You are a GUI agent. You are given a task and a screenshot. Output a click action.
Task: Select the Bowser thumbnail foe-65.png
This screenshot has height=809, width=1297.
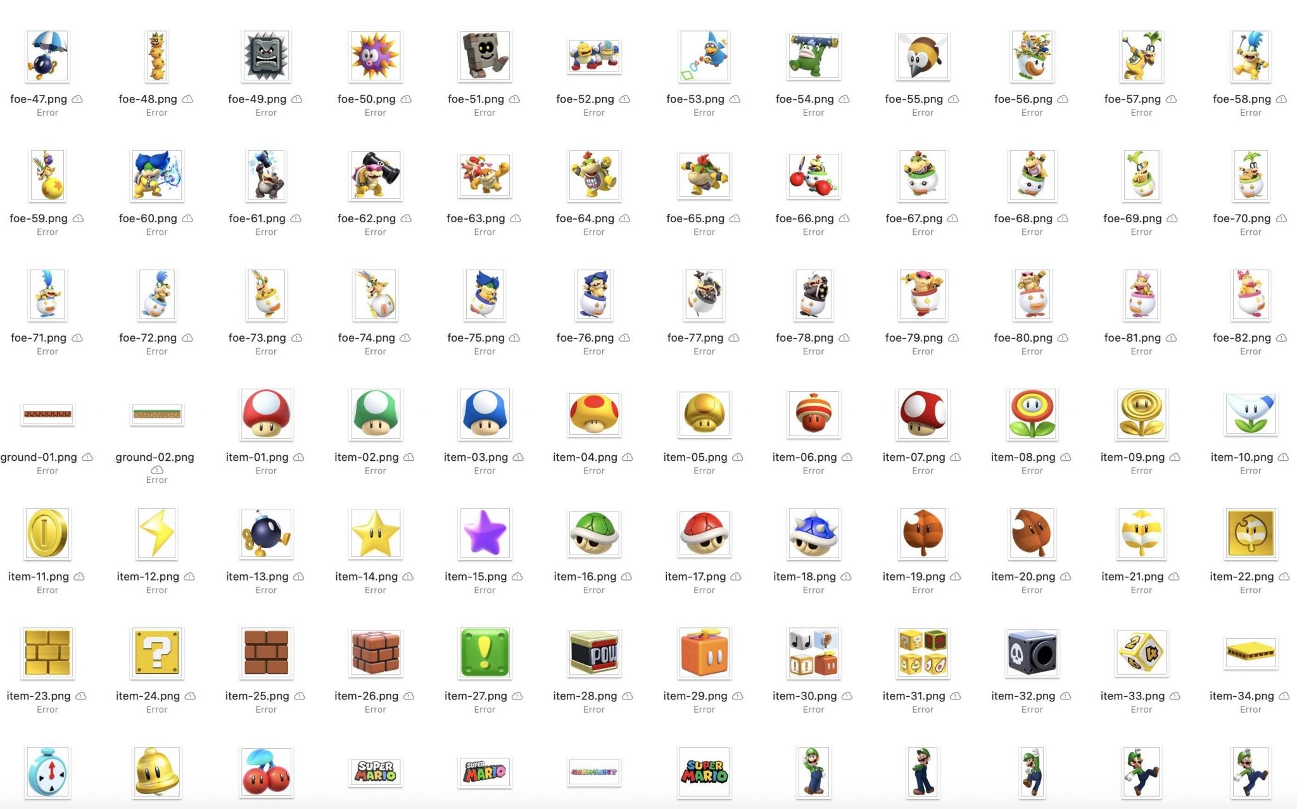(x=704, y=175)
